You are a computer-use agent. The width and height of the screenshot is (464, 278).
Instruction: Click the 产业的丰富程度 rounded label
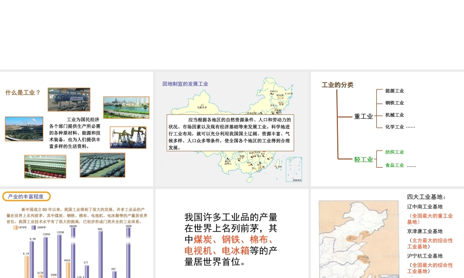26,196
